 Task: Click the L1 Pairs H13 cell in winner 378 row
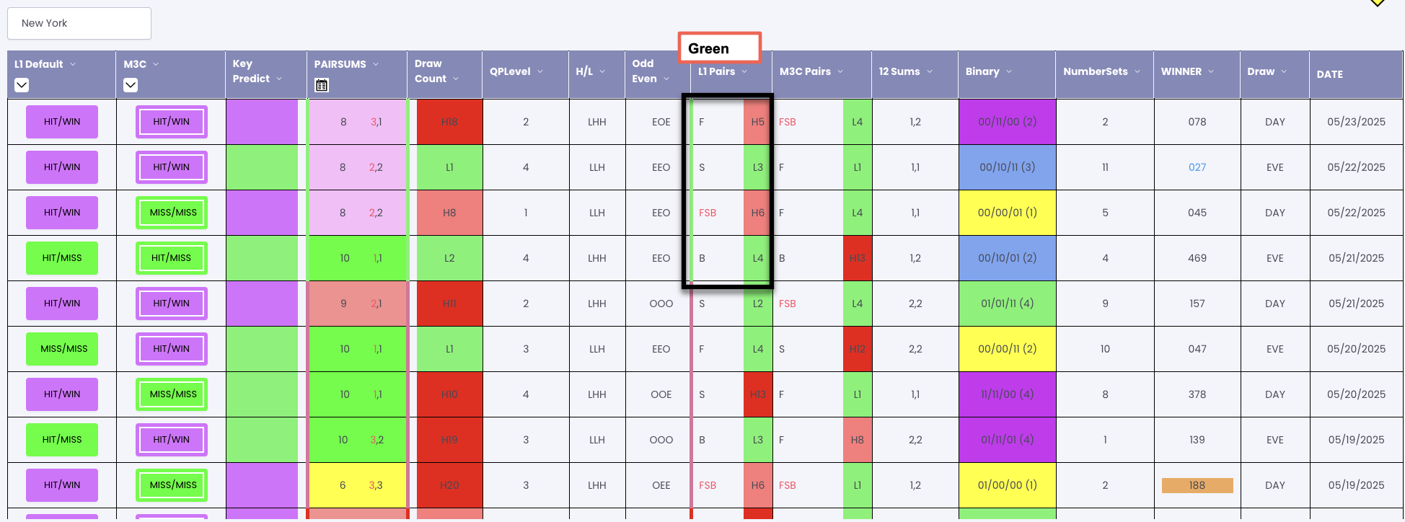(x=758, y=394)
